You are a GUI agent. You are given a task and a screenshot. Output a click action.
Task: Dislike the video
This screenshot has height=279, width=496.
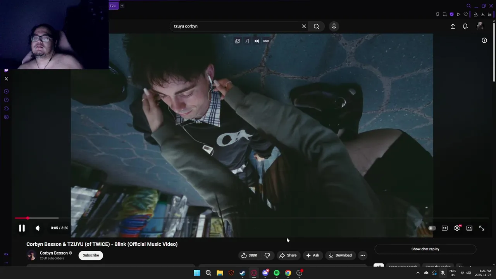[x=267, y=255]
